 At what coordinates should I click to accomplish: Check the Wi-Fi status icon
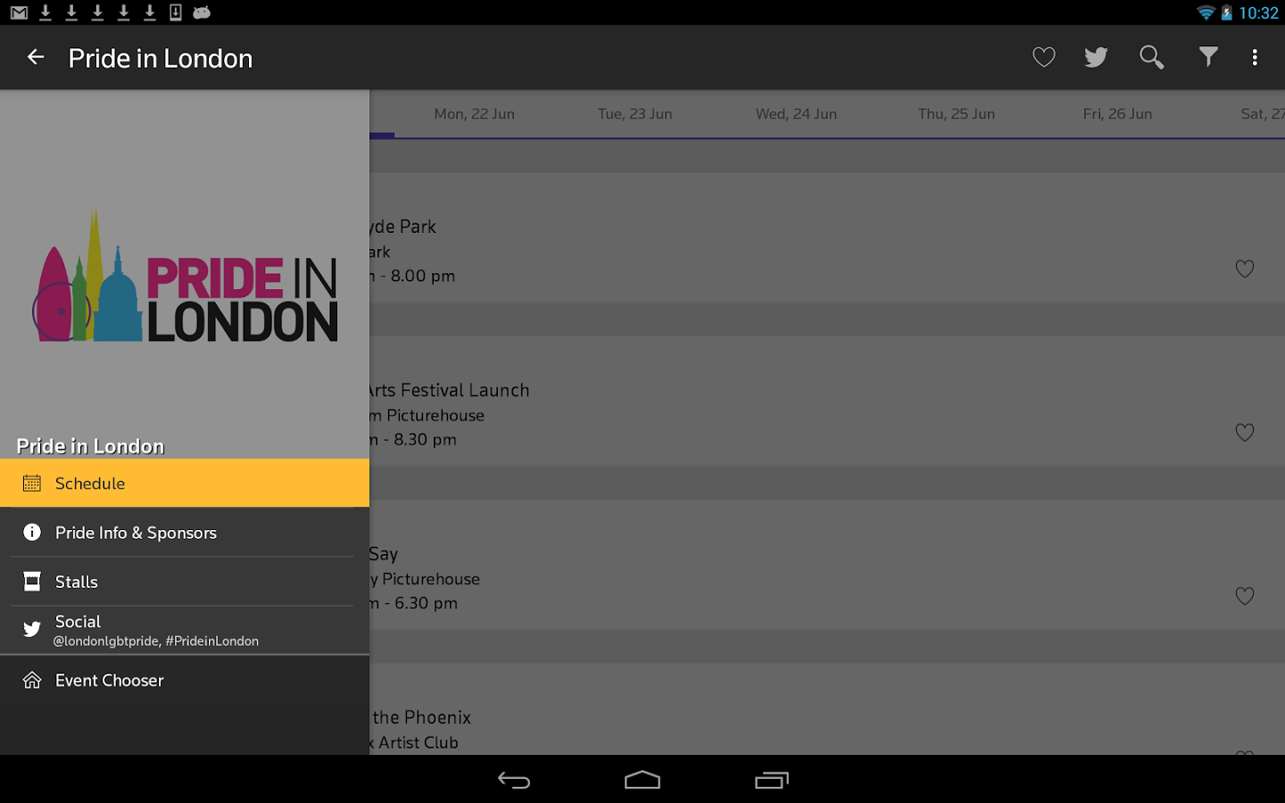pos(1206,12)
